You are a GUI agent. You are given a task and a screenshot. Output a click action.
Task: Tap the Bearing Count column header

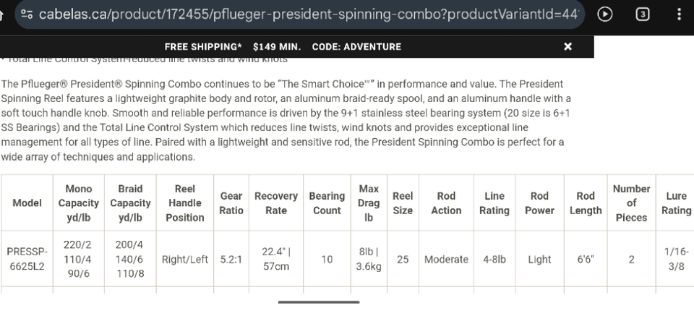pos(327,203)
